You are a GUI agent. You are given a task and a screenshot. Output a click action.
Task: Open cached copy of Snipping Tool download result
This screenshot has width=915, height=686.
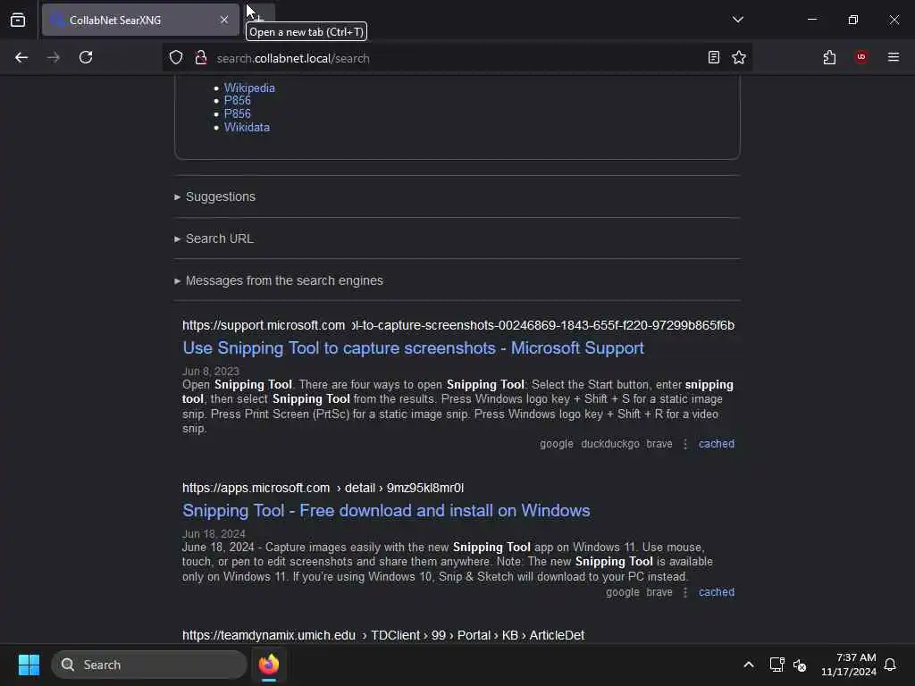point(717,592)
